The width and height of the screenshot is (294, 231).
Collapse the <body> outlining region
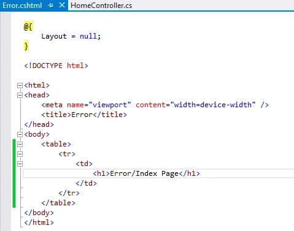click(20, 134)
